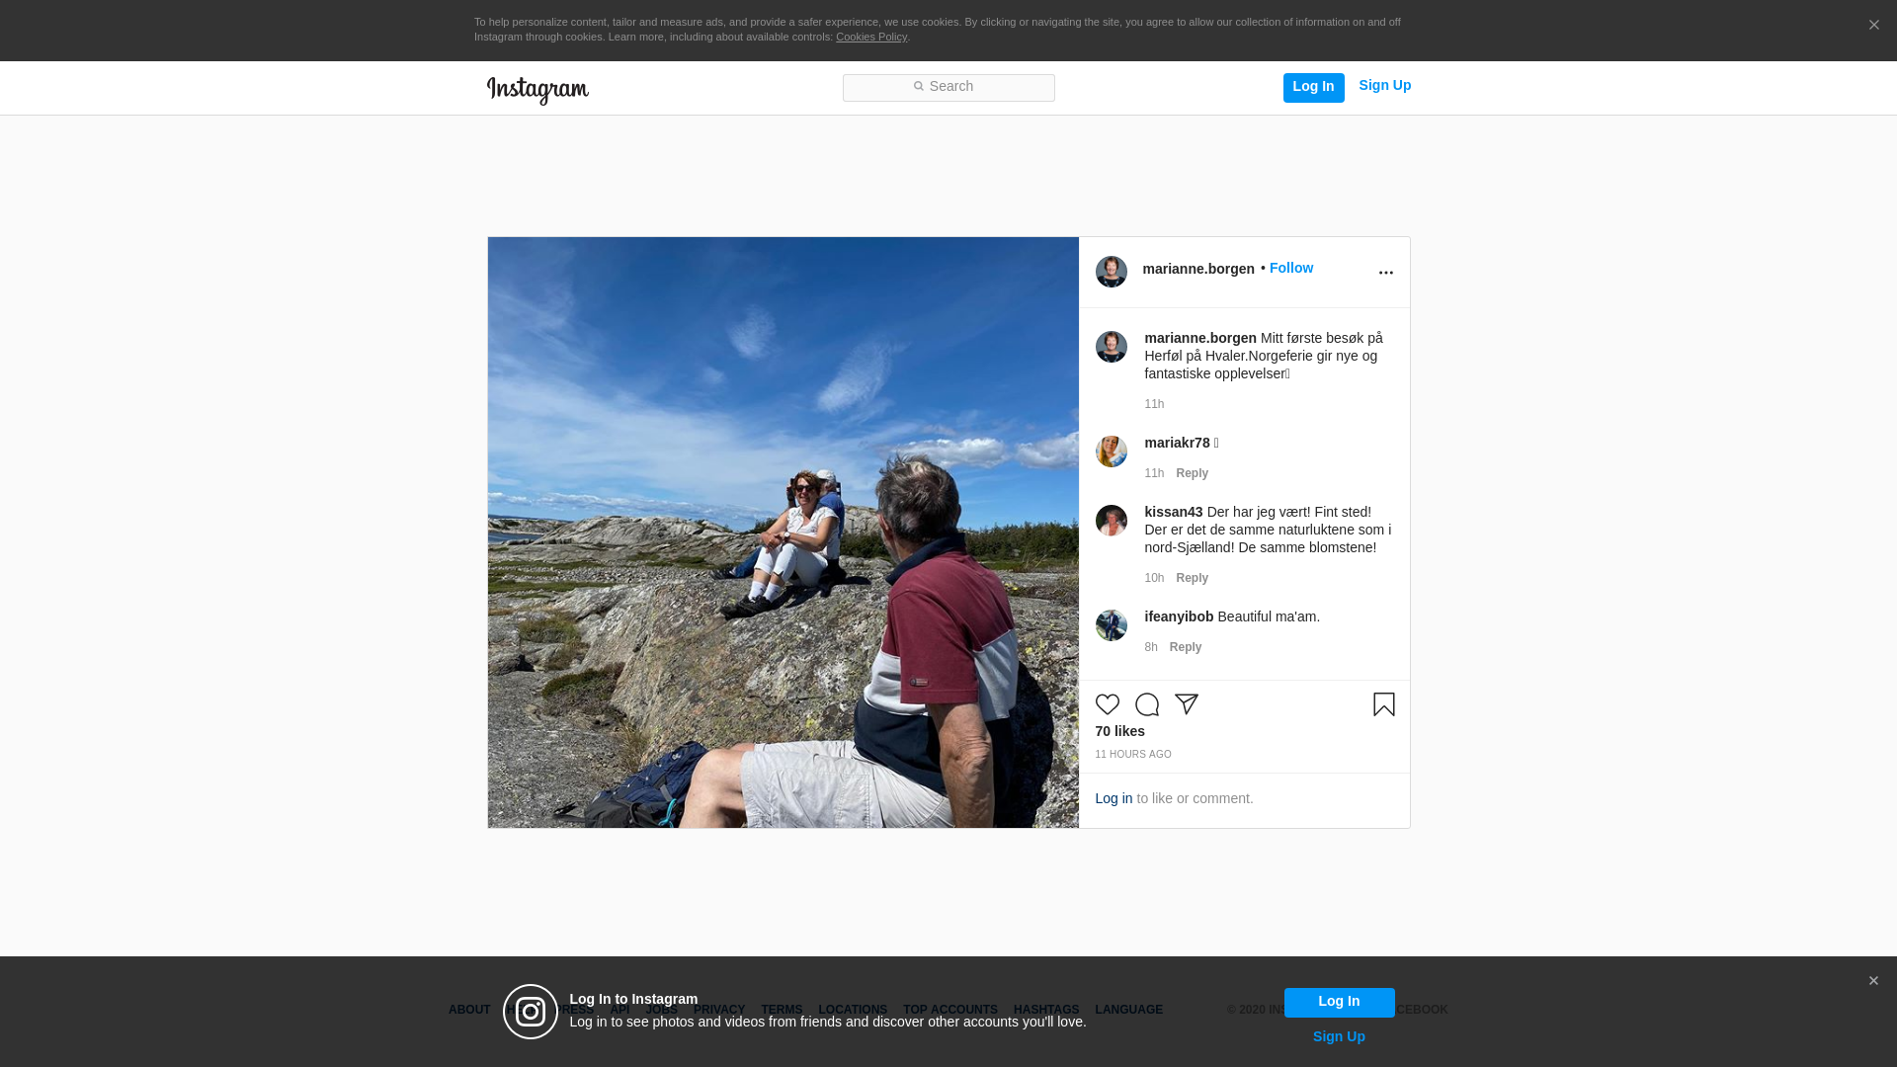
Task: Click the 11 HOURS AGO timestamp
Action: coord(1132,755)
